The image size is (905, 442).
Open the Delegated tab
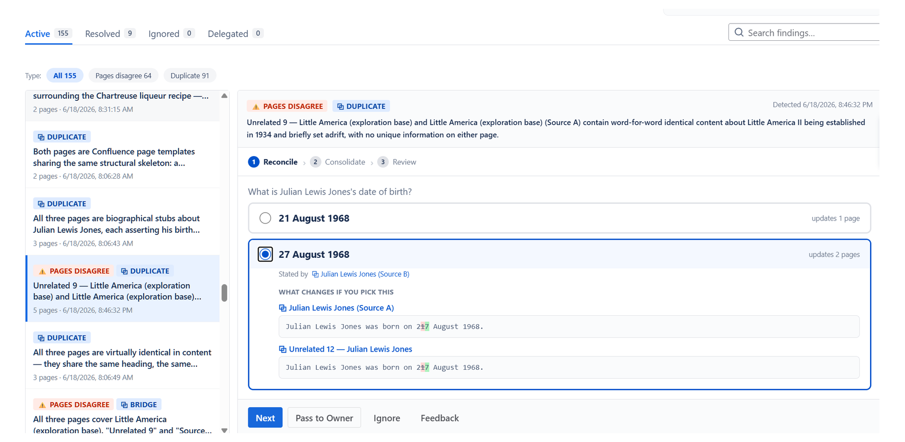[236, 33]
